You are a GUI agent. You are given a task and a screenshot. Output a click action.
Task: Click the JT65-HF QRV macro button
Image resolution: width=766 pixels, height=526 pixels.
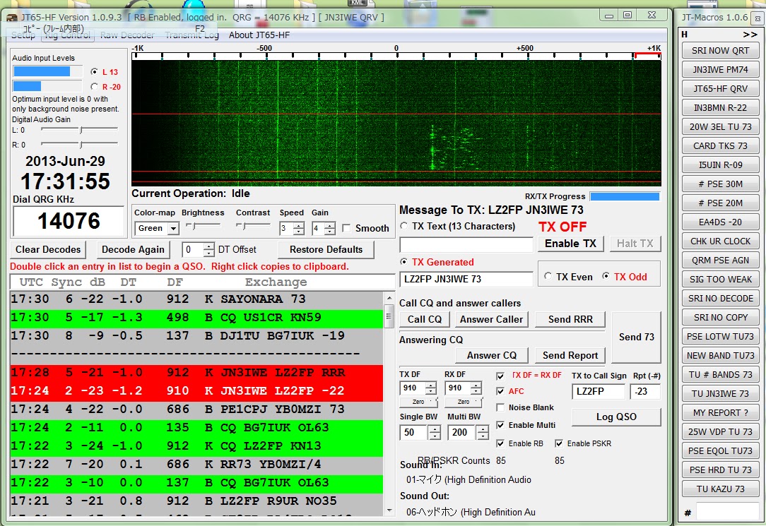point(721,88)
